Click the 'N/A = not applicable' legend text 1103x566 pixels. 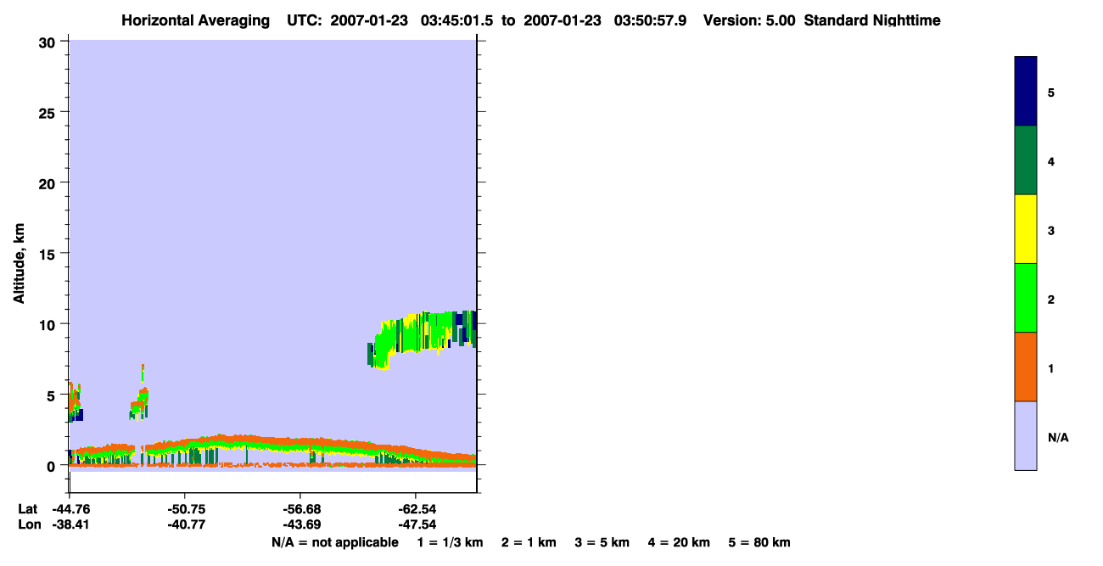(x=335, y=542)
